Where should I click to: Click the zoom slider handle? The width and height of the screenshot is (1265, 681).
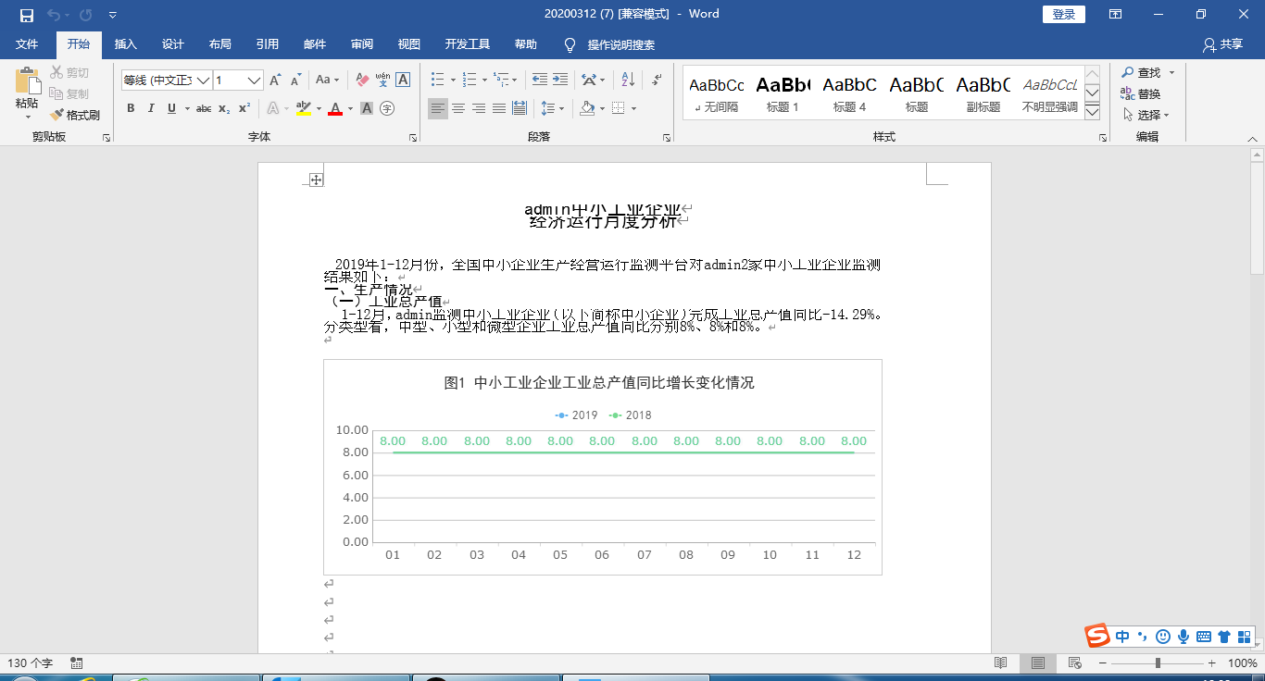[x=1158, y=663]
